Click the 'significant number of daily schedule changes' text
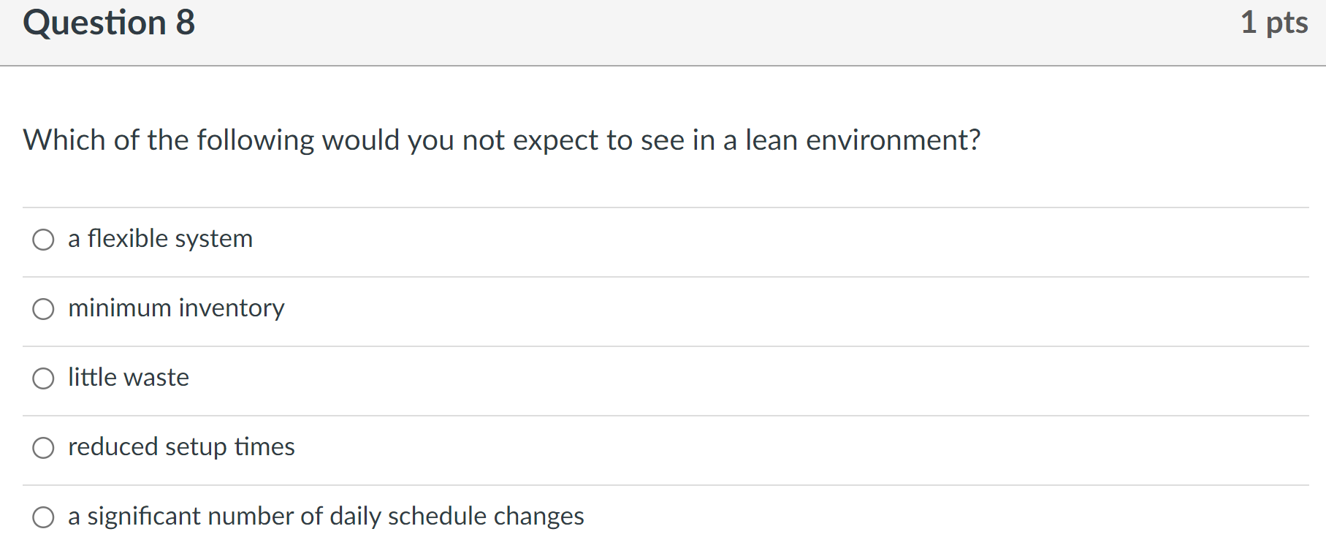This screenshot has width=1326, height=537. click(326, 517)
